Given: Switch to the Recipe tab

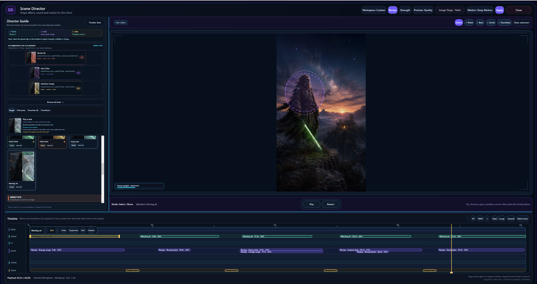Looking at the screenshot, I should point(393,10).
